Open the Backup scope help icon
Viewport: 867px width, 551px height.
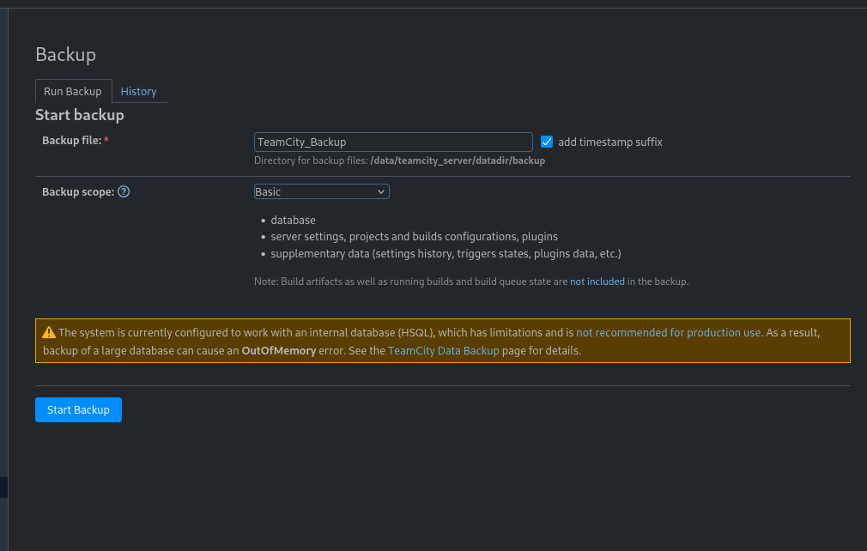124,191
